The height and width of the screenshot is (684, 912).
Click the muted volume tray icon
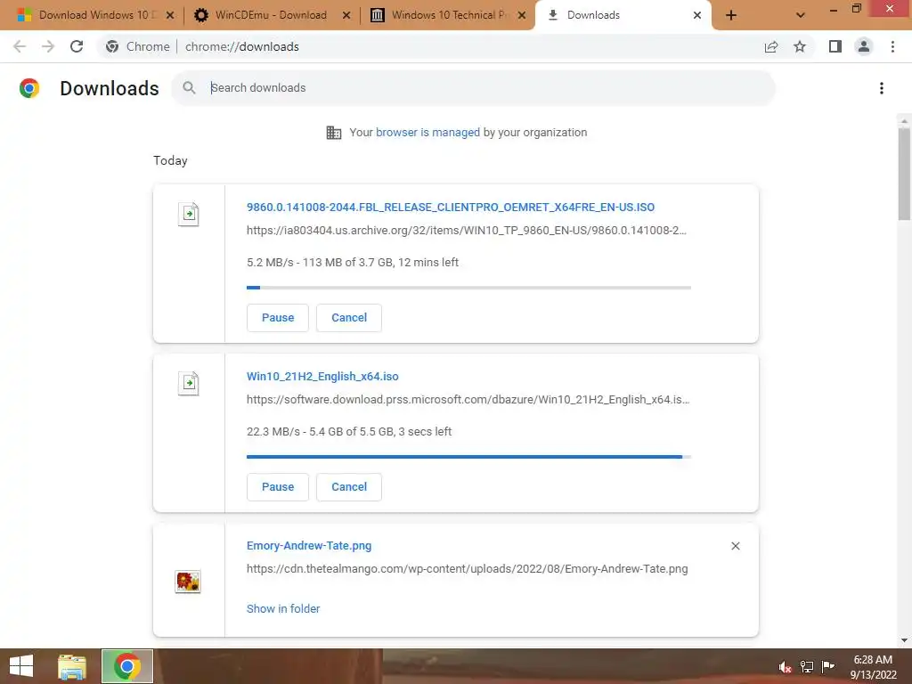click(x=785, y=666)
